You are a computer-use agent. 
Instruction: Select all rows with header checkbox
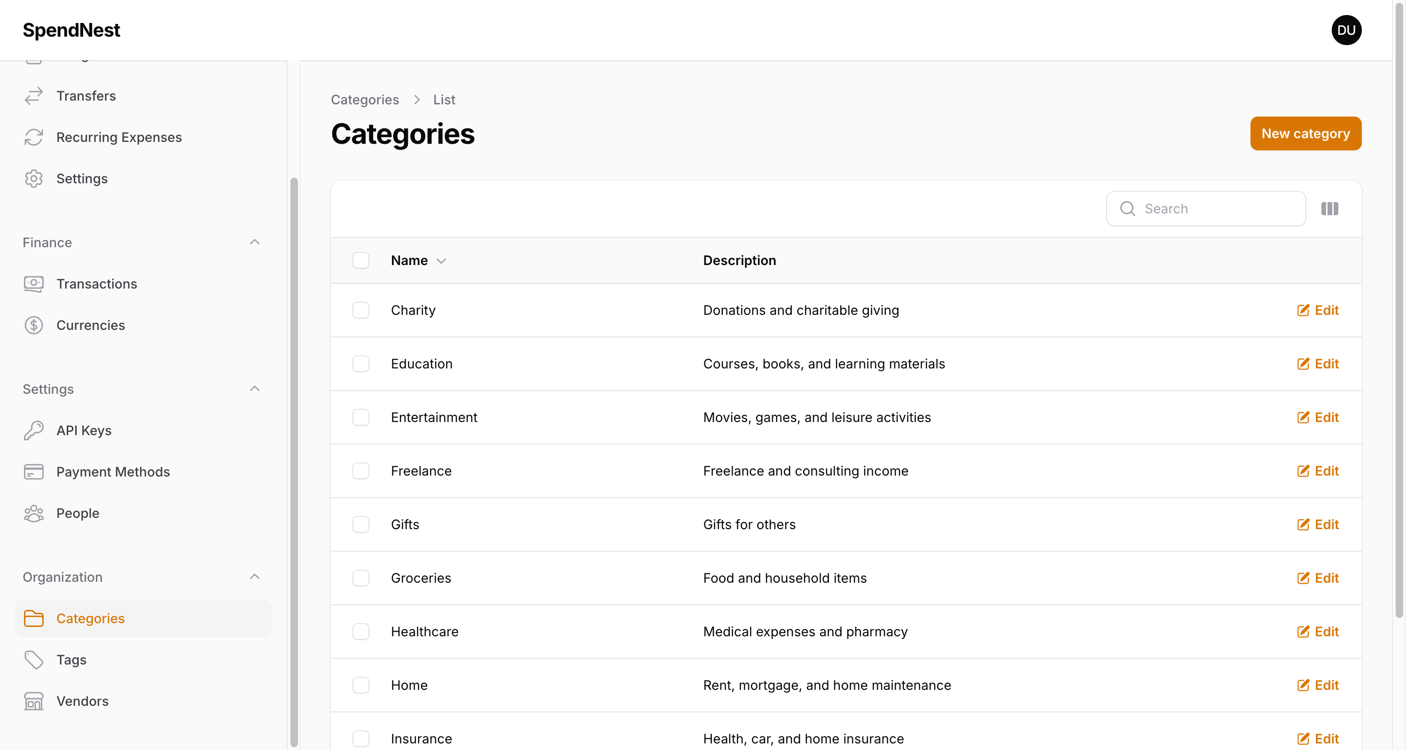[360, 260]
